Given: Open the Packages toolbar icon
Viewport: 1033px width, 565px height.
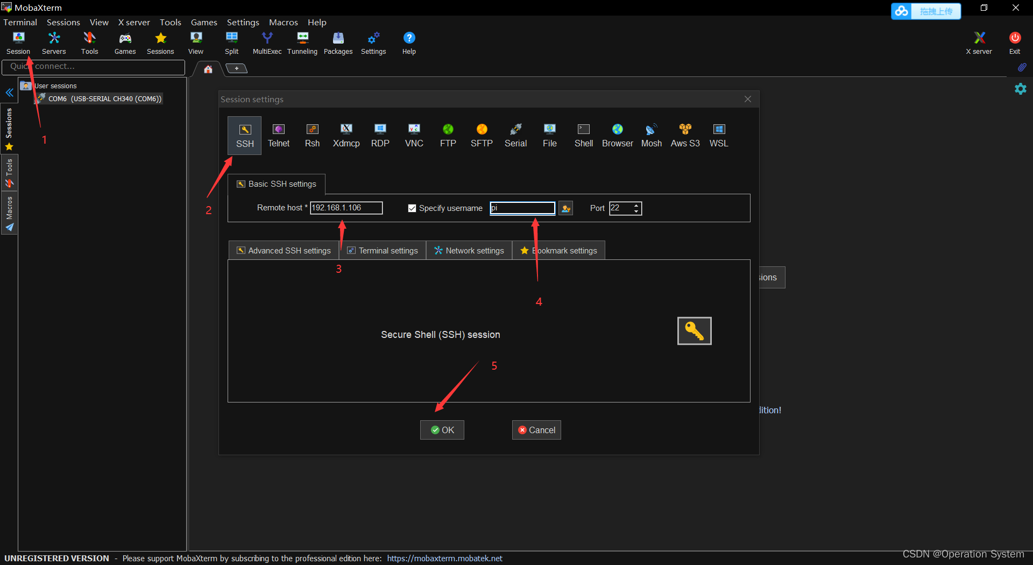Looking at the screenshot, I should 338,43.
